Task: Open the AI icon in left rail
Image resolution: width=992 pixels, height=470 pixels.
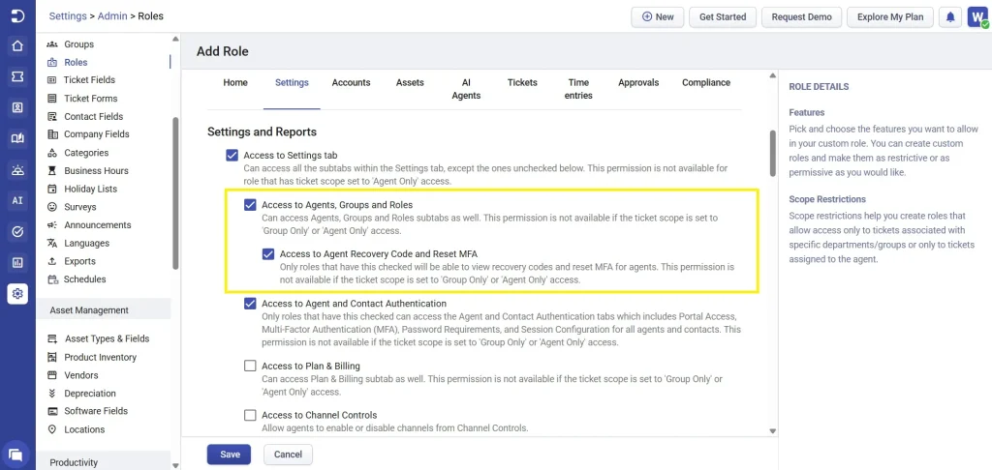Action: click(17, 200)
